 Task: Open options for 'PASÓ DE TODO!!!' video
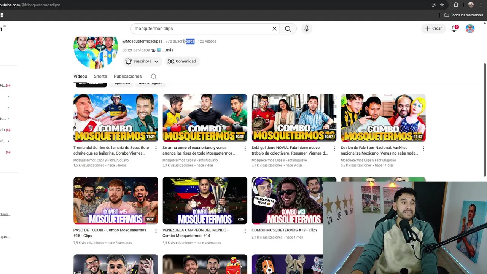coord(156,231)
